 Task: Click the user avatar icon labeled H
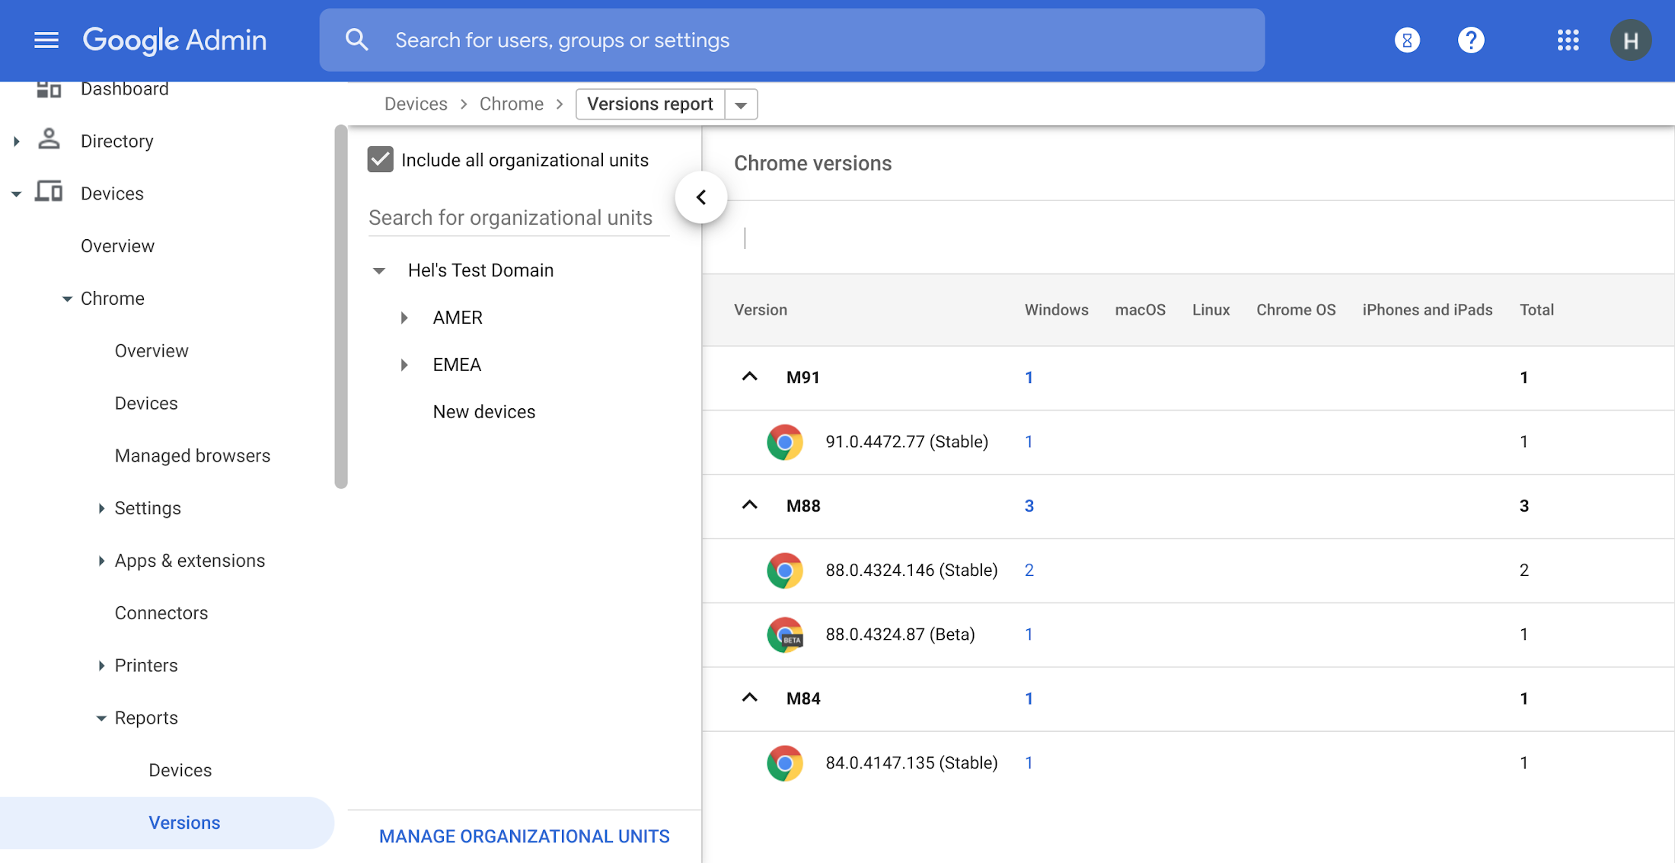pyautogui.click(x=1632, y=40)
